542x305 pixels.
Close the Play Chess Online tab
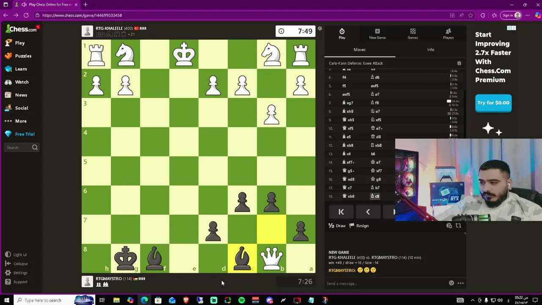point(76,5)
